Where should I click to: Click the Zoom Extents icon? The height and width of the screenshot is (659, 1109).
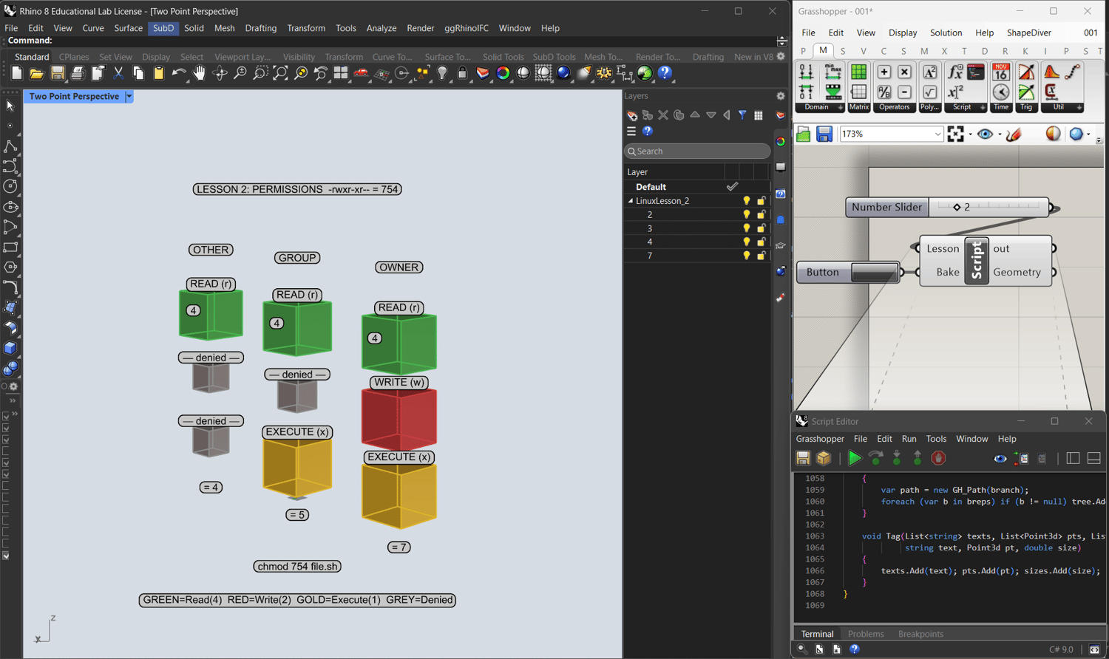tap(280, 73)
